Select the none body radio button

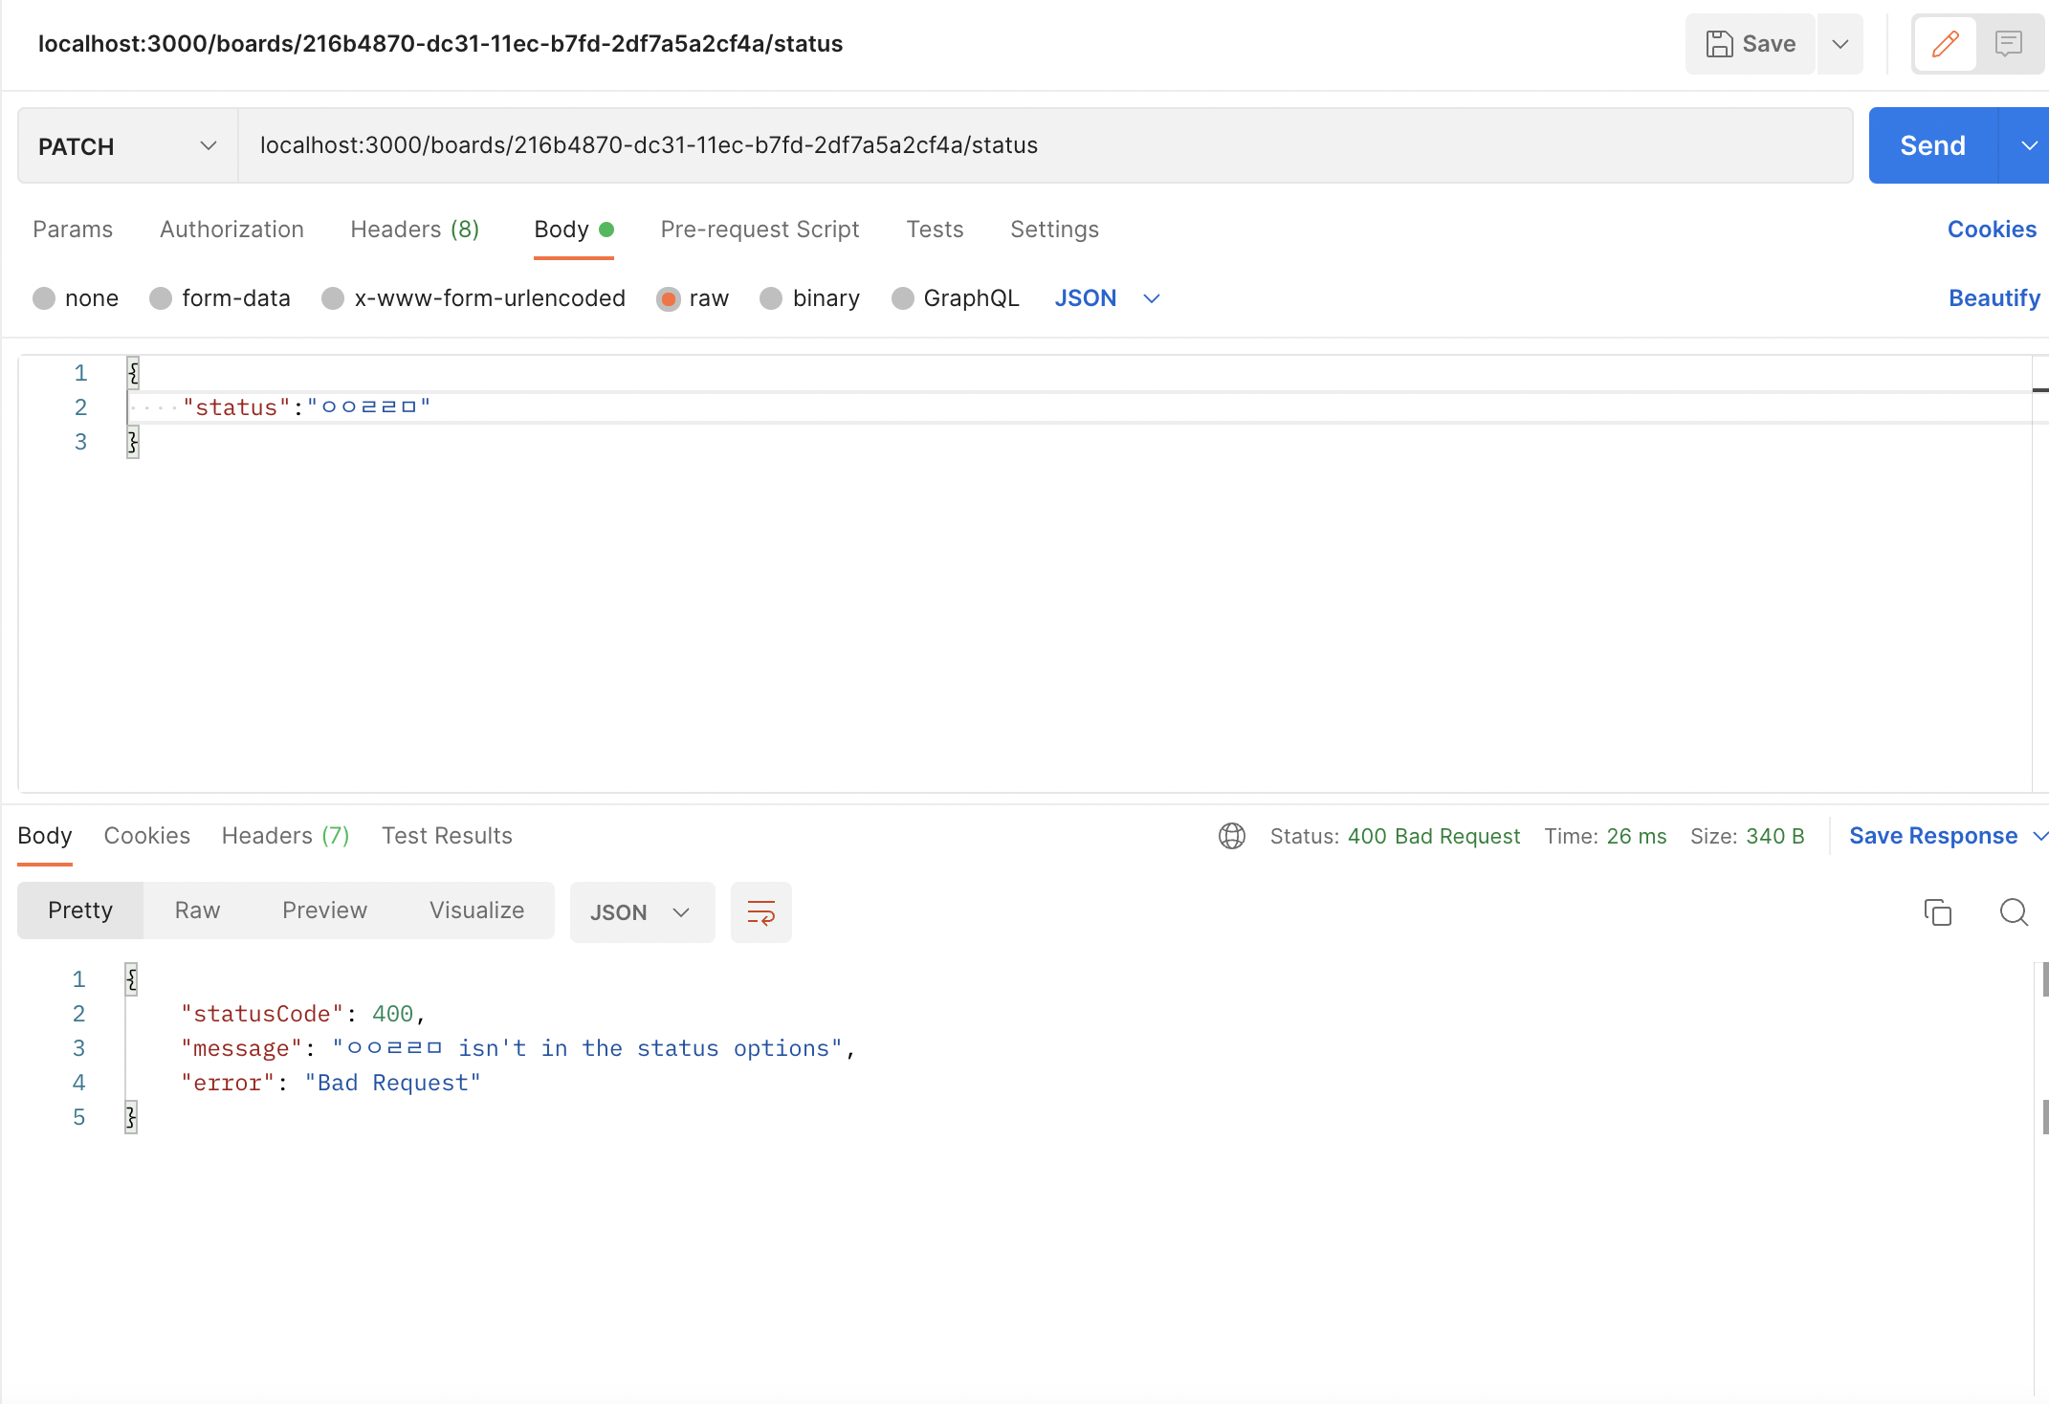(44, 298)
